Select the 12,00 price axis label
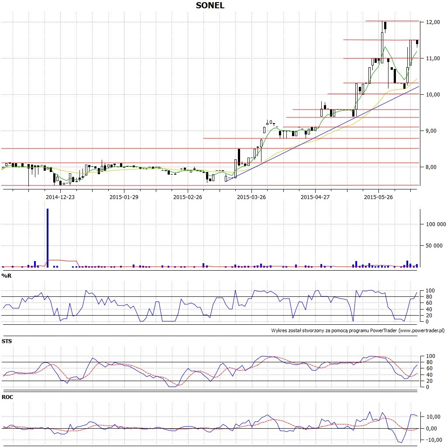Screen dimensions: 447x447 point(433,22)
